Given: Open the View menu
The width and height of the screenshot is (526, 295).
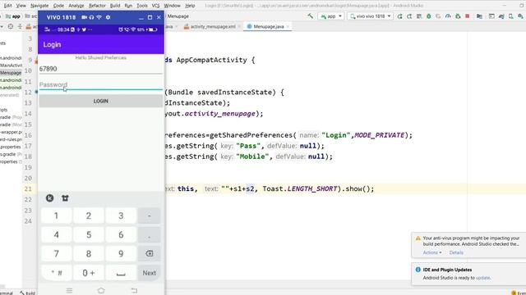Looking at the screenshot, I should (21, 6).
